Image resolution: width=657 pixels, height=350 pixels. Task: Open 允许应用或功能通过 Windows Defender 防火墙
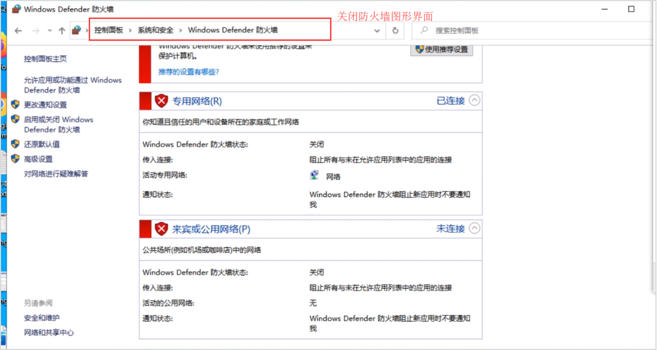[x=73, y=85]
